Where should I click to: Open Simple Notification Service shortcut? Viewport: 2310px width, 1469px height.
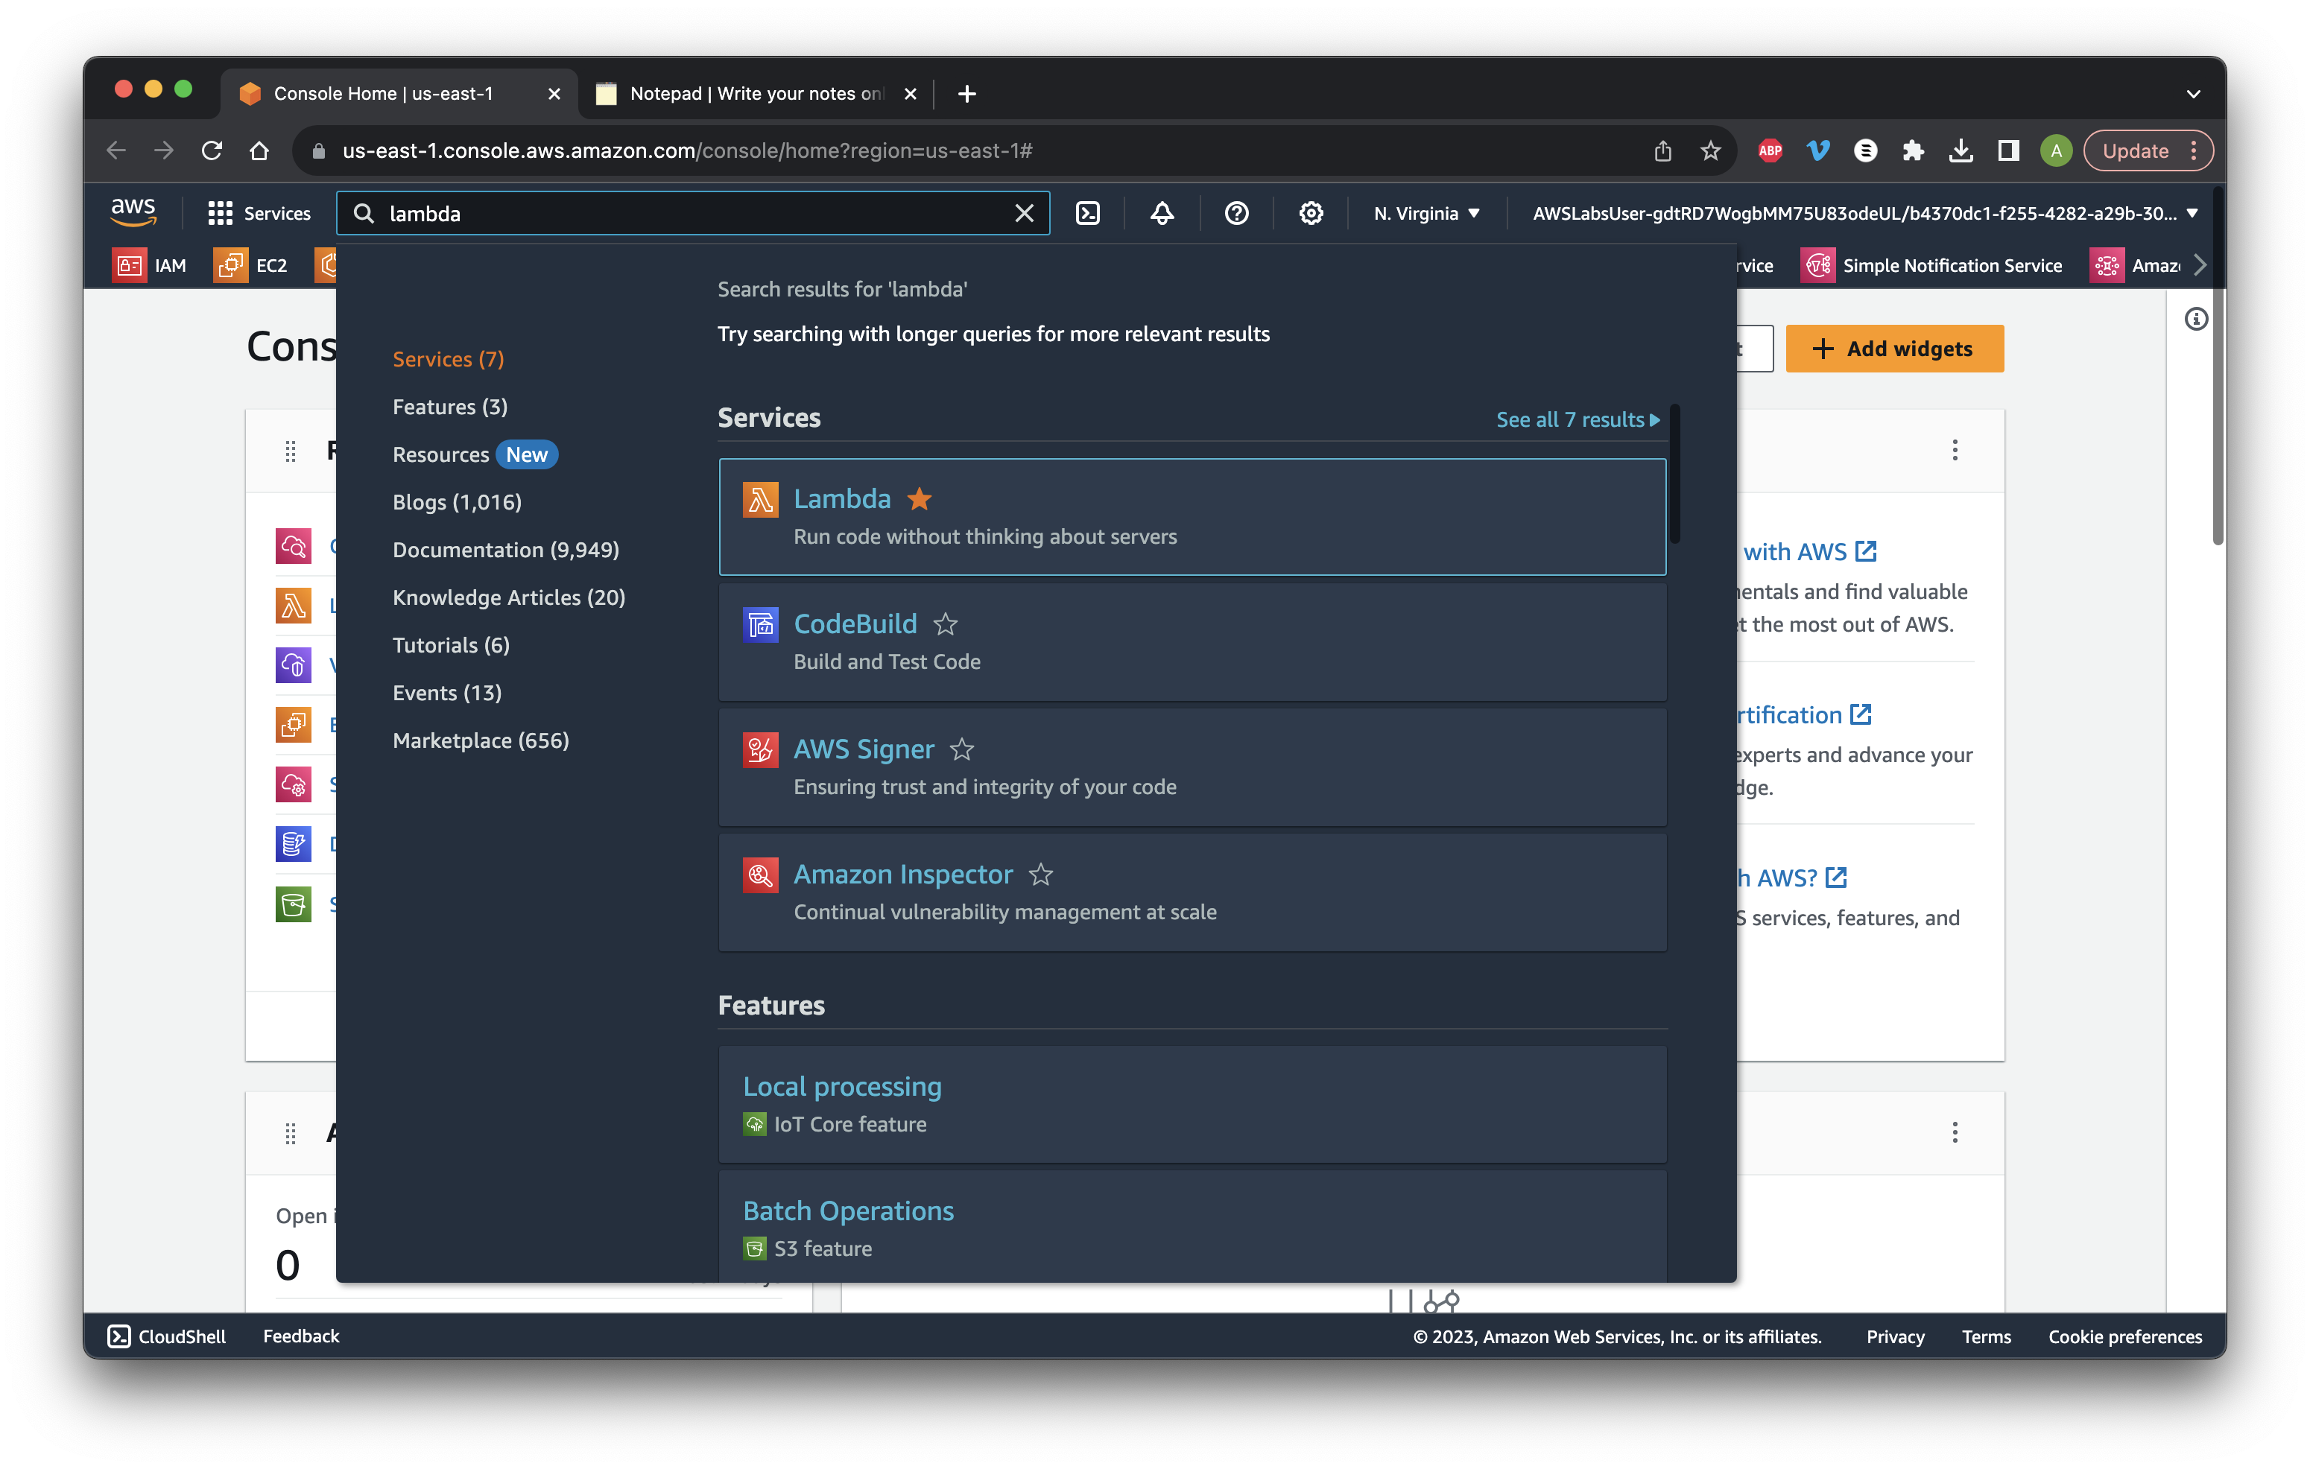(1931, 264)
